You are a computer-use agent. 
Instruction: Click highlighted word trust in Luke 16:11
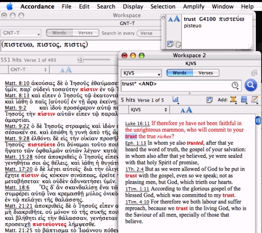click(131, 137)
